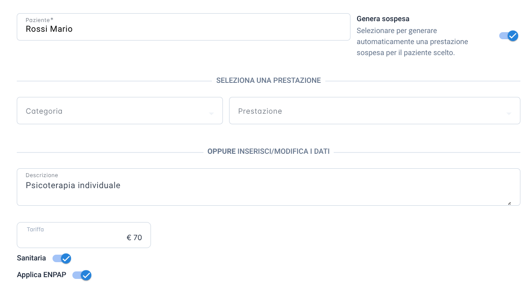The height and width of the screenshot is (293, 531).
Task: Switch off the Applica ENPAP toggle
Action: click(82, 275)
